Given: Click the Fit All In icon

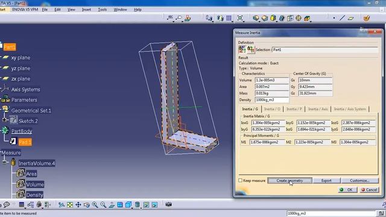Looking at the screenshot, I should [x=70, y=205].
